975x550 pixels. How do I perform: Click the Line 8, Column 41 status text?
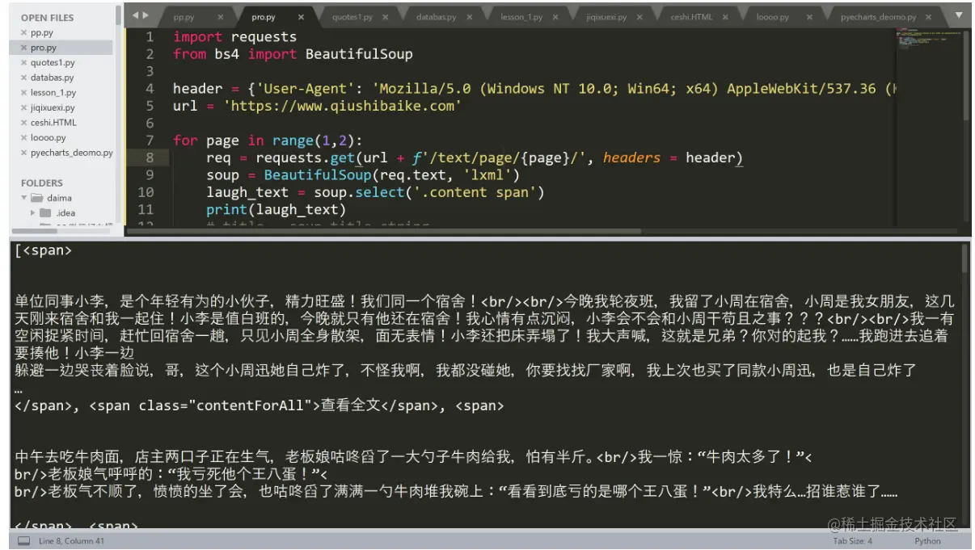[x=72, y=541]
